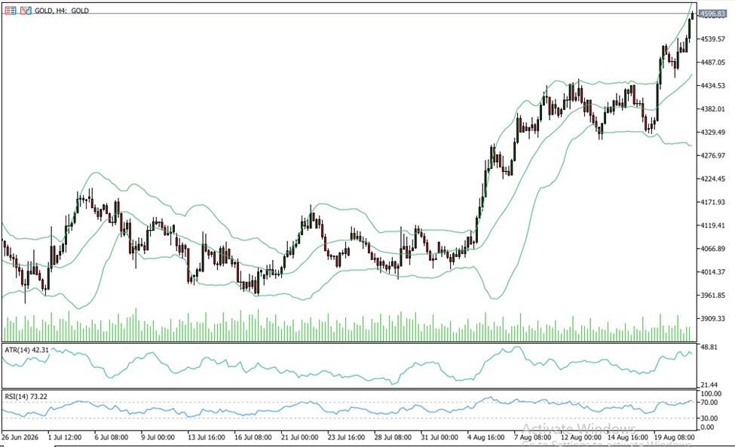735x447 pixels.
Task: Click the 9 Jul 00:00 time label
Action: pyautogui.click(x=158, y=437)
